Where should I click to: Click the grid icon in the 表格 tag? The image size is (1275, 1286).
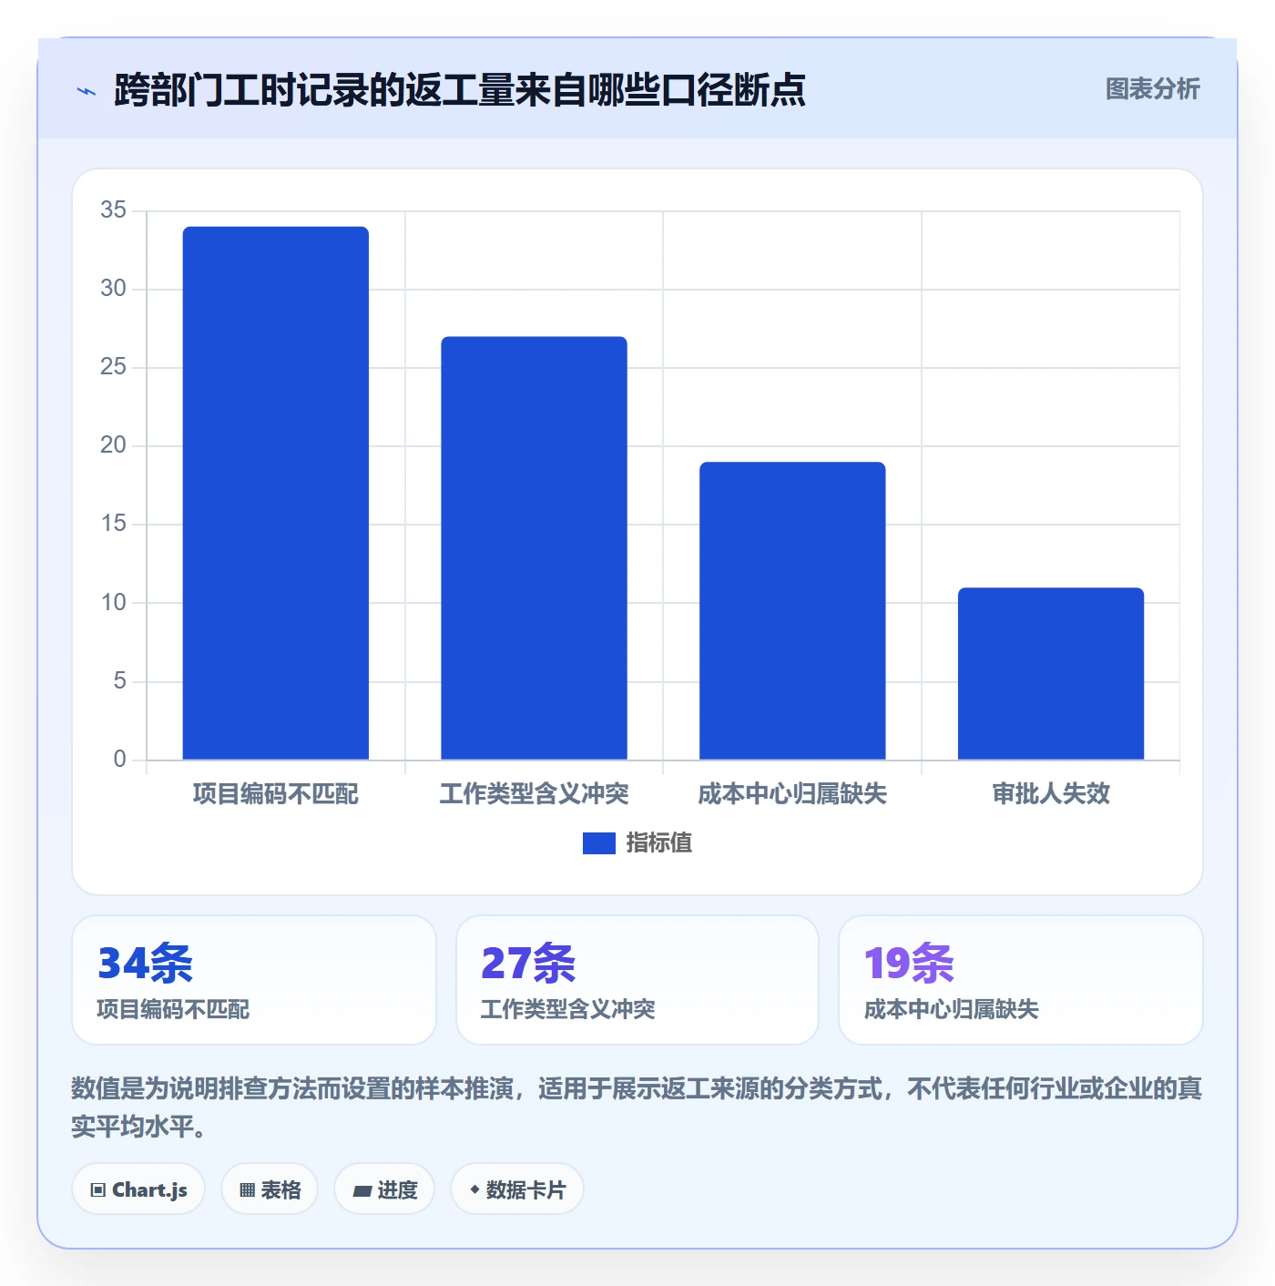pyautogui.click(x=248, y=1190)
